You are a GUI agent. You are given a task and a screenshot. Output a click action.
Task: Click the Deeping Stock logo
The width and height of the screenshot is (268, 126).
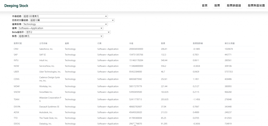point(16,6)
